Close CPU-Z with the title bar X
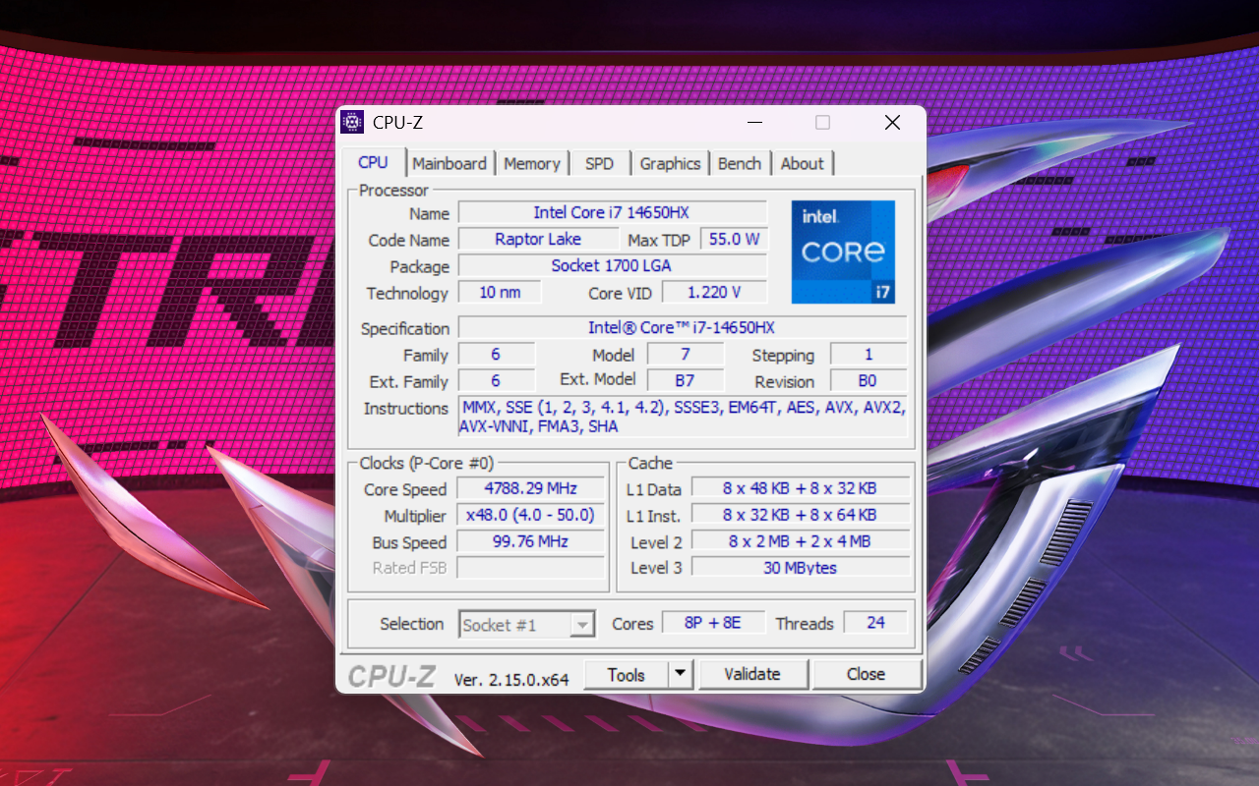Screen dimensions: 1259x786 click(892, 122)
